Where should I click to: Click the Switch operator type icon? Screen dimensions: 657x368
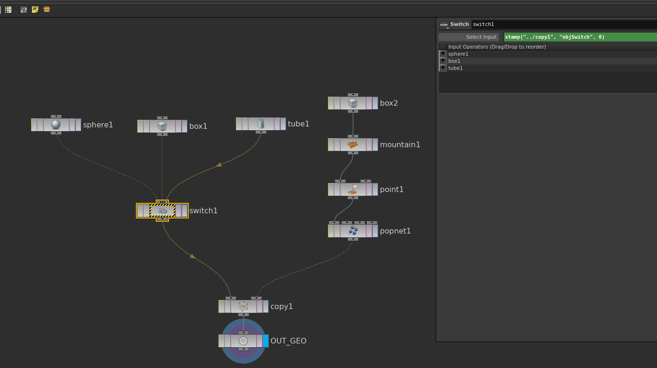[444, 24]
